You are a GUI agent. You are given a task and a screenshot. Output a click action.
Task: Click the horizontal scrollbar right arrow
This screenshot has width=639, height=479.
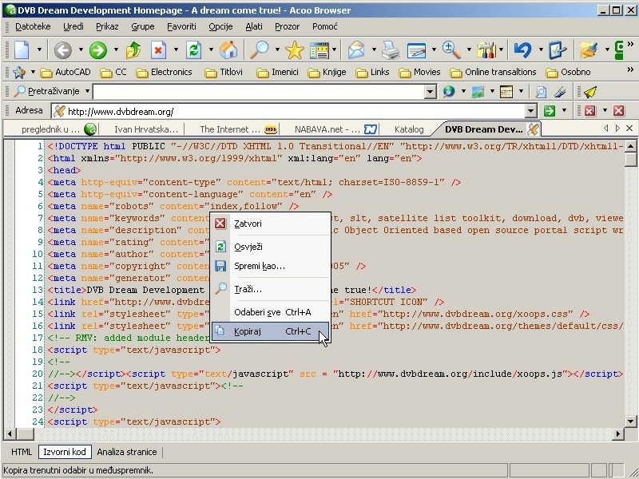[x=618, y=434]
